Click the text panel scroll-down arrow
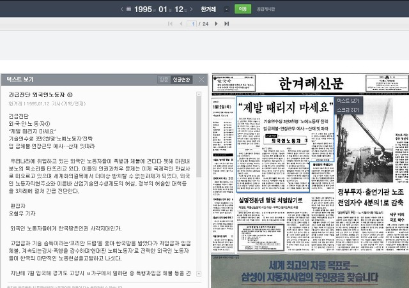 [x=199, y=274]
